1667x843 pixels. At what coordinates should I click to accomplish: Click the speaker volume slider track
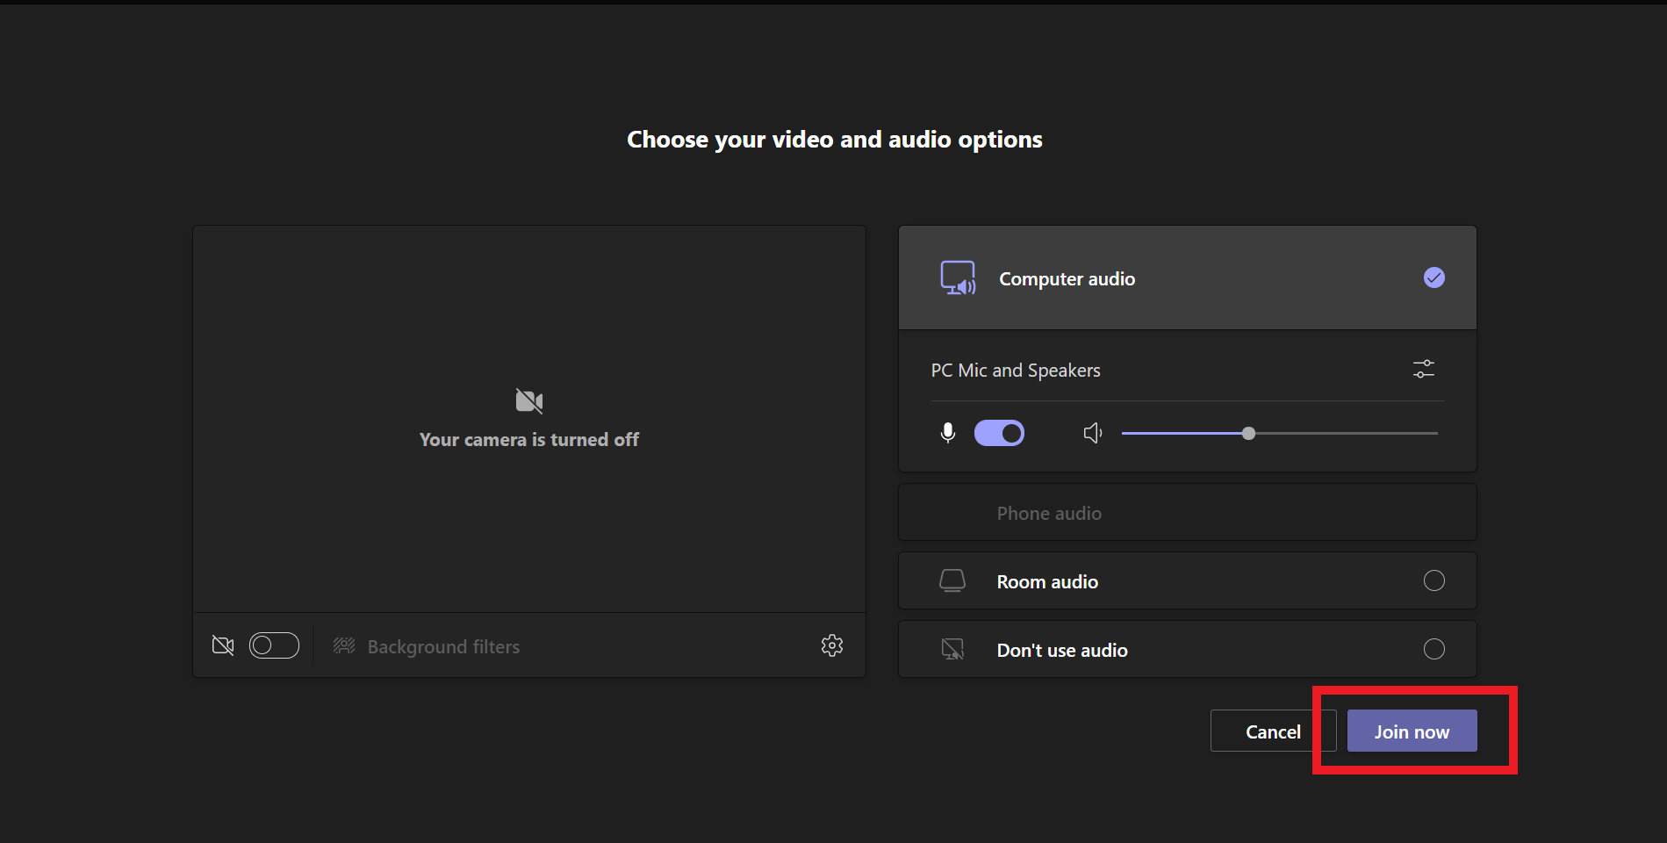coord(1280,433)
